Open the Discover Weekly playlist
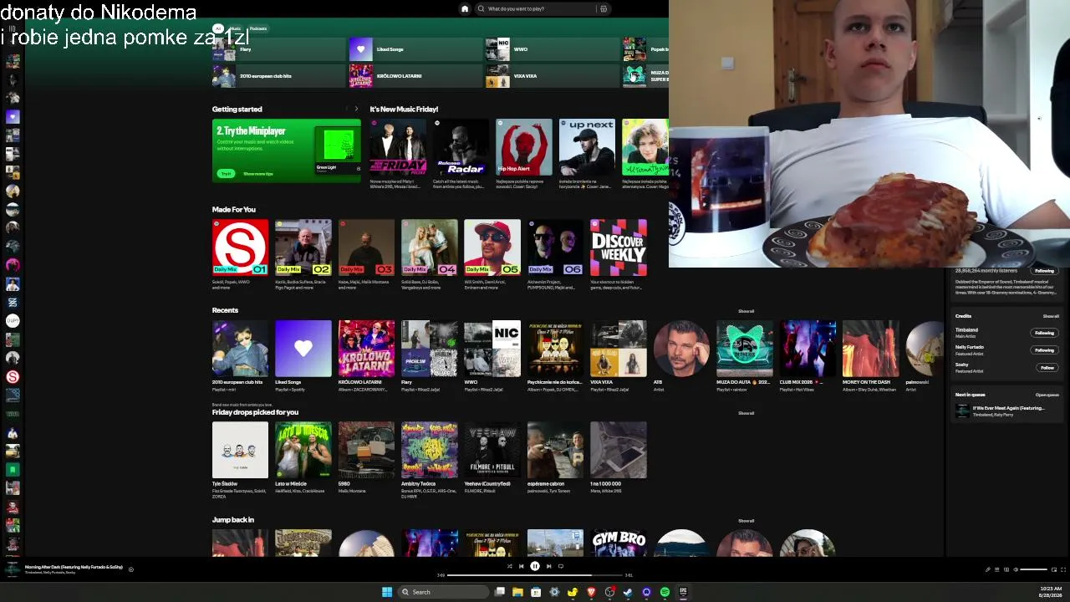The width and height of the screenshot is (1070, 602). coord(619,247)
